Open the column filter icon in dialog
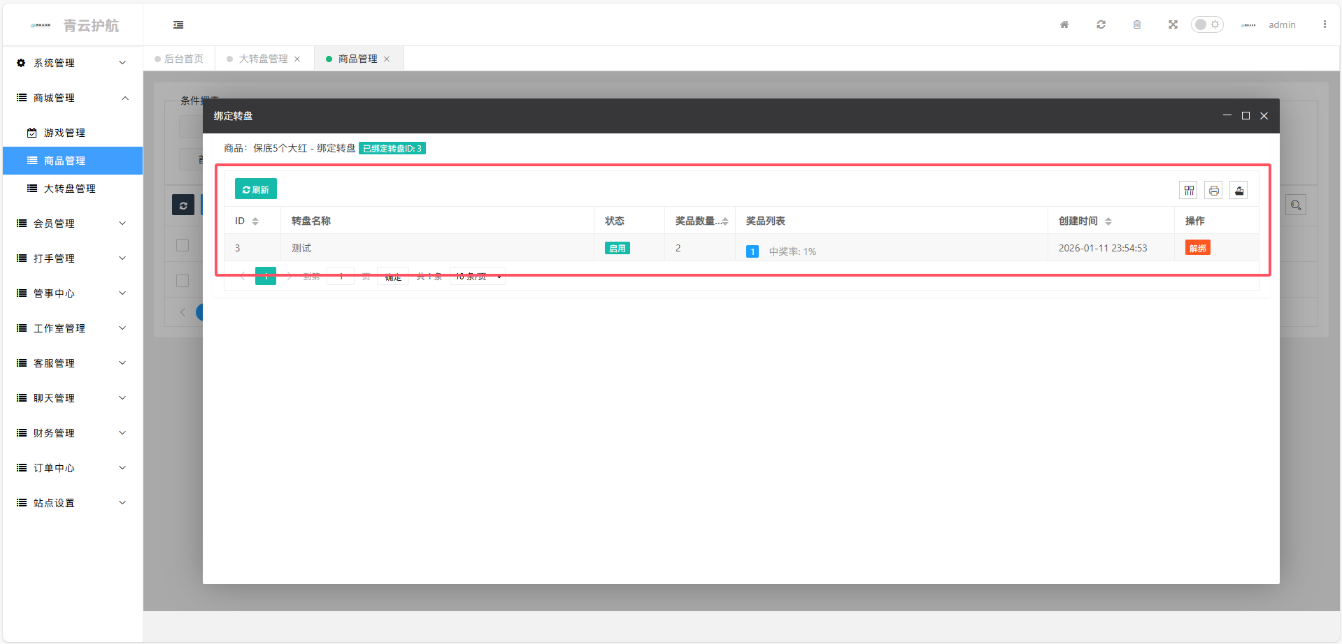Image resolution: width=1342 pixels, height=644 pixels. pos(1189,190)
